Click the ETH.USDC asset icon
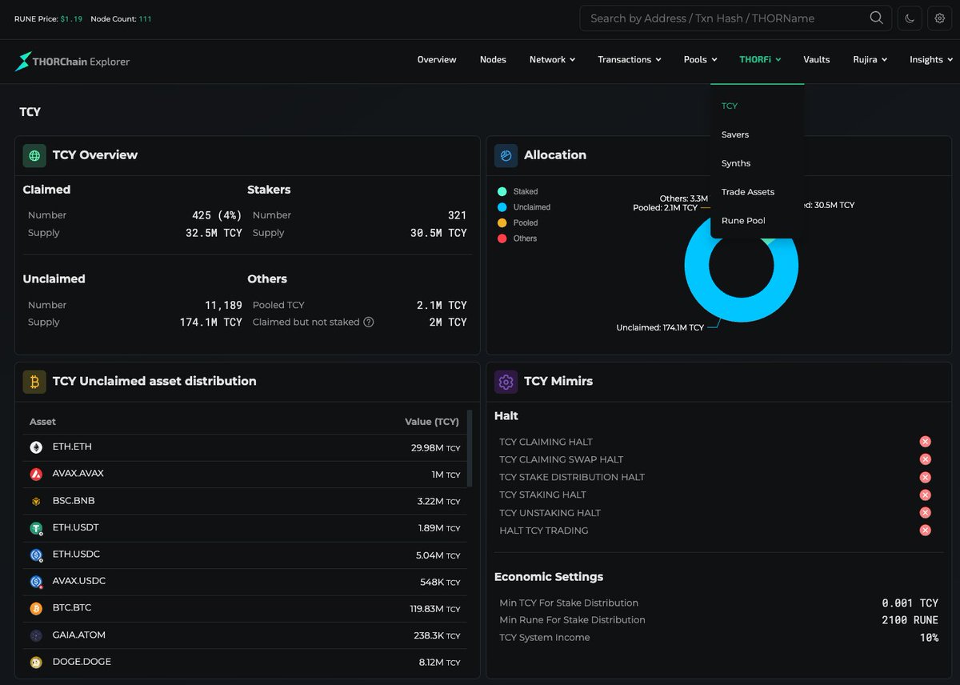Image resolution: width=960 pixels, height=685 pixels. tap(36, 555)
